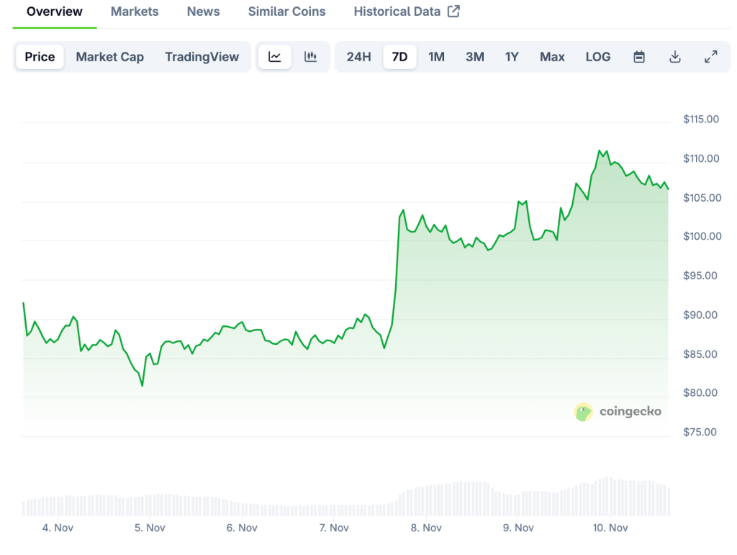The height and width of the screenshot is (555, 737).
Task: Switch to candlestick chart icon
Action: pos(311,57)
